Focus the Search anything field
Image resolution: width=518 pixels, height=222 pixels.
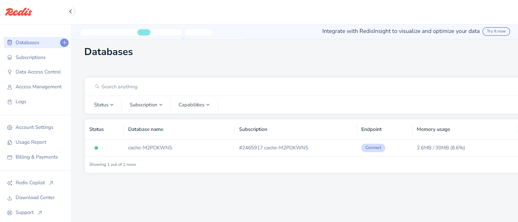[302, 87]
